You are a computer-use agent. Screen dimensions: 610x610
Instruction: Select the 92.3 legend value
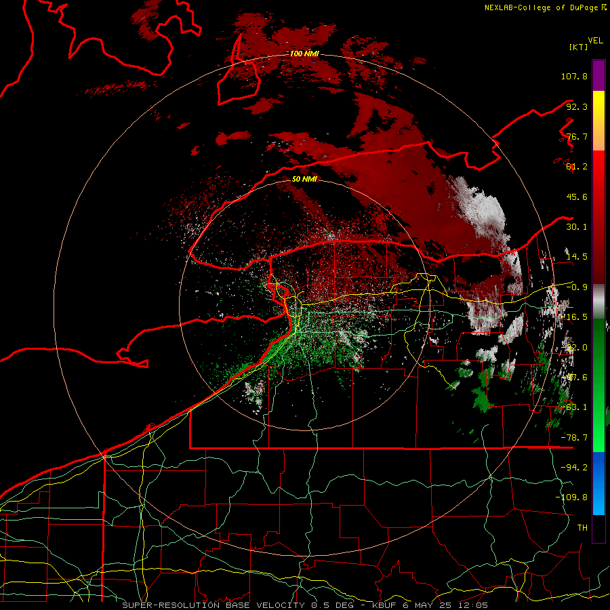pyautogui.click(x=577, y=106)
